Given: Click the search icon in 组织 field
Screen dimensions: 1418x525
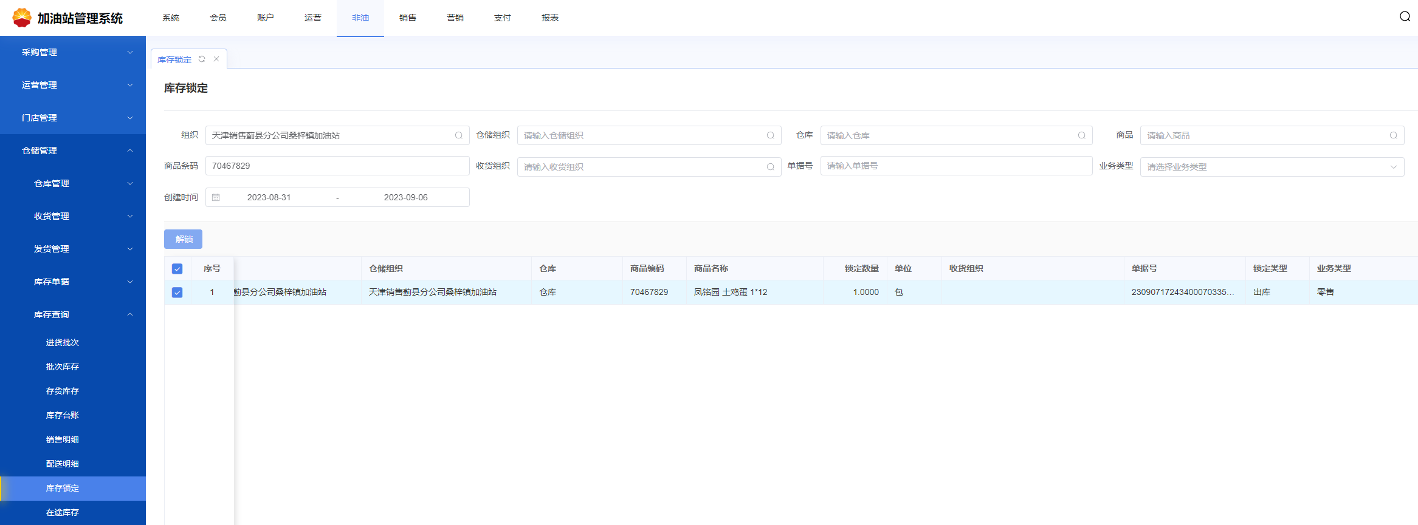Looking at the screenshot, I should click(459, 135).
